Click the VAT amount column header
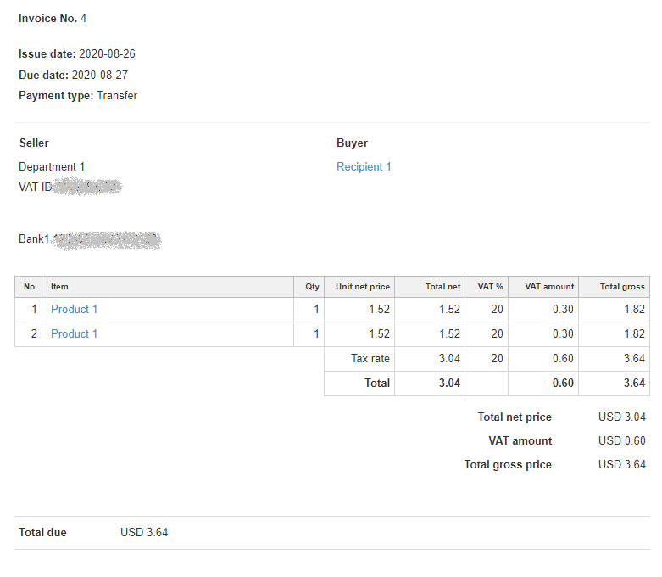The height and width of the screenshot is (577, 662). (549, 287)
